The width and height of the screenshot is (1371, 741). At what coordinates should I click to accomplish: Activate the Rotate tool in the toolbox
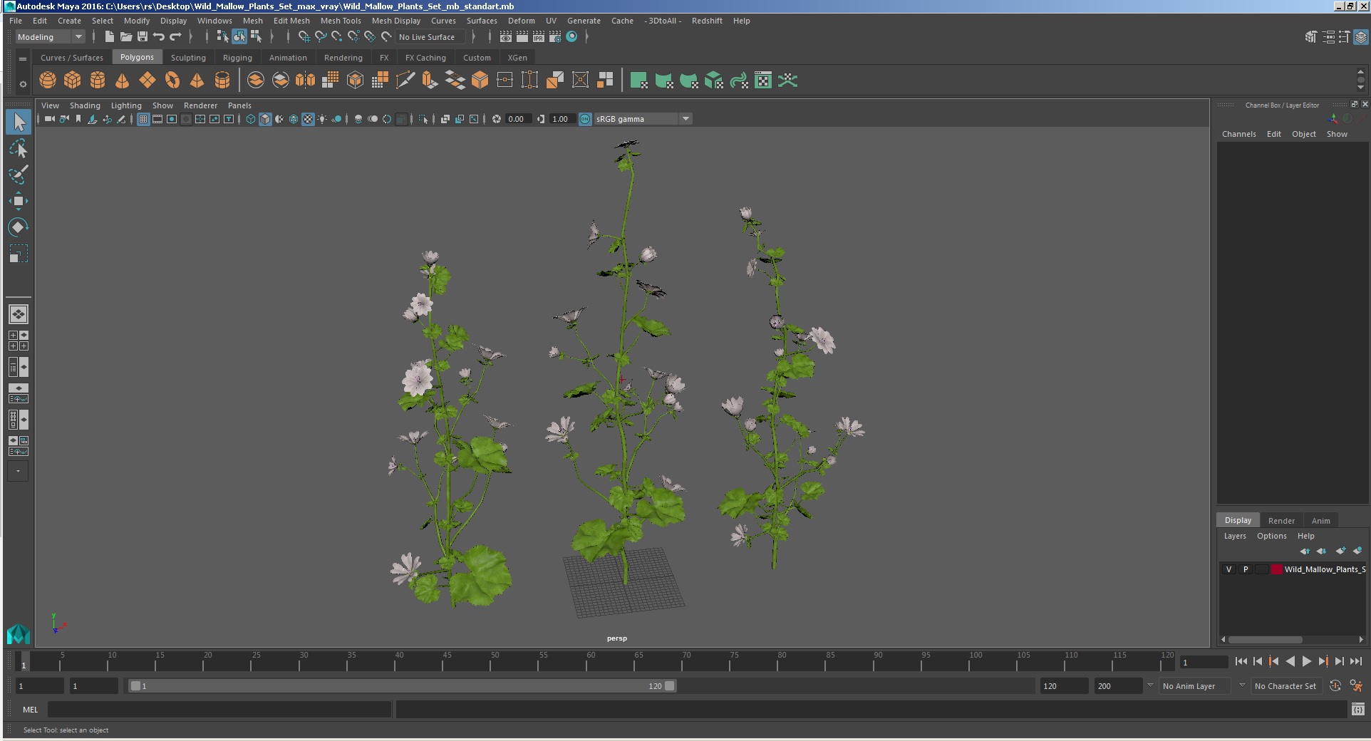click(19, 227)
